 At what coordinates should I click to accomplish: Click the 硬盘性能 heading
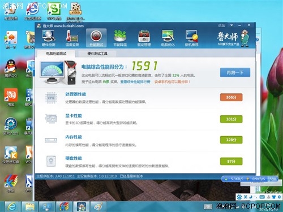click(x=74, y=158)
